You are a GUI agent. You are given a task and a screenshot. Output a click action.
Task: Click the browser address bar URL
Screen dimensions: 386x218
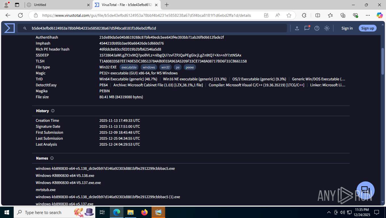tap(146, 15)
